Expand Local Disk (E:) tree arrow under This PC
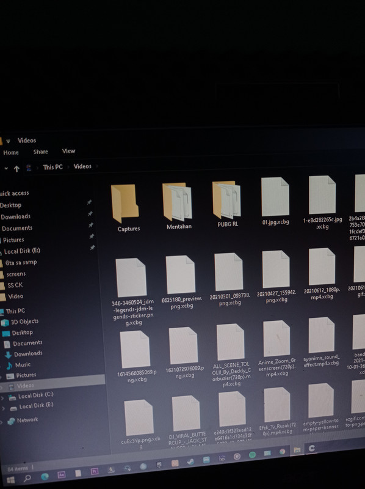The image size is (365, 489). click(x=4, y=408)
